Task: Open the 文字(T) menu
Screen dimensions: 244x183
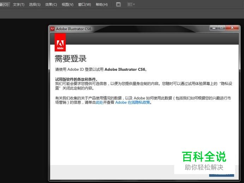Action: click(19, 5)
